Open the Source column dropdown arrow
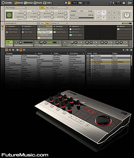This screenshot has width=134, height=158. click(x=51, y=53)
